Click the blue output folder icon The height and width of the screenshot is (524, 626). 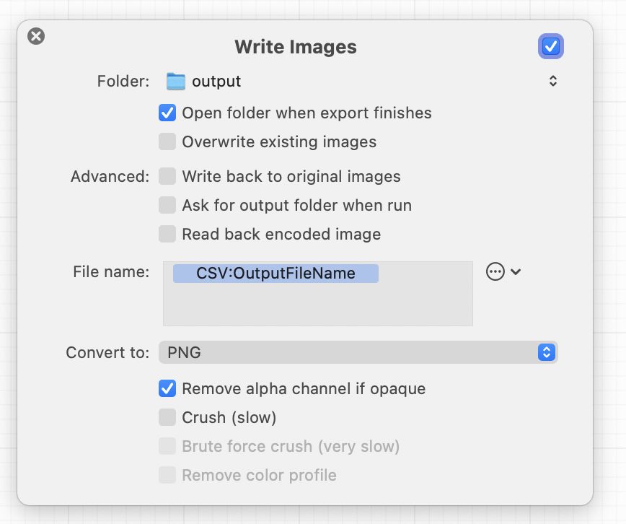tap(175, 81)
